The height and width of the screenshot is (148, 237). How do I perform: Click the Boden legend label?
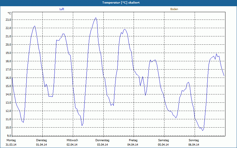[x=174, y=9]
